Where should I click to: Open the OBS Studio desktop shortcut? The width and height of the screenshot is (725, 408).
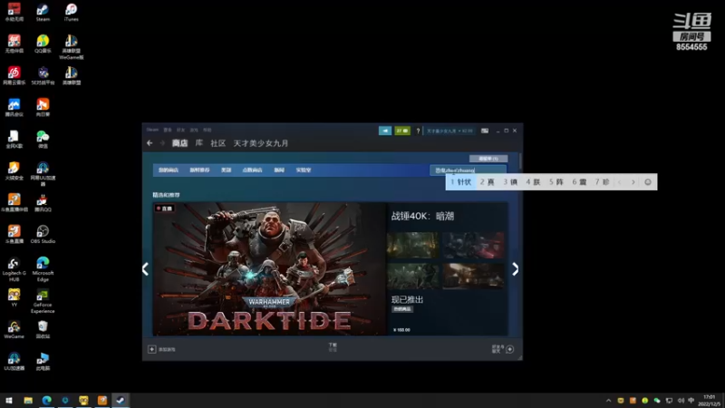coord(43,235)
